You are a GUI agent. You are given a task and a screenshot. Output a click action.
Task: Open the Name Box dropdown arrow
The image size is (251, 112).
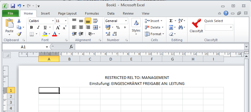click(x=47, y=47)
